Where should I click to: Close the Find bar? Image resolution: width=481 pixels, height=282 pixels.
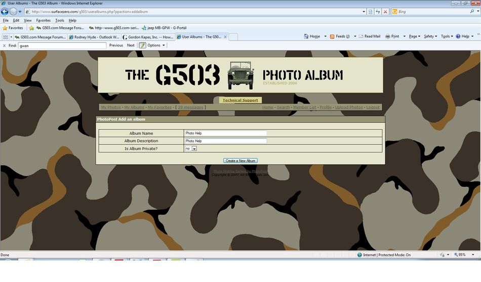click(x=4, y=45)
